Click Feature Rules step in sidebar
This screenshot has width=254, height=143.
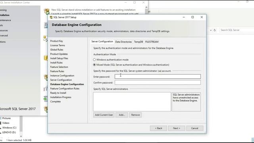click(x=57, y=71)
